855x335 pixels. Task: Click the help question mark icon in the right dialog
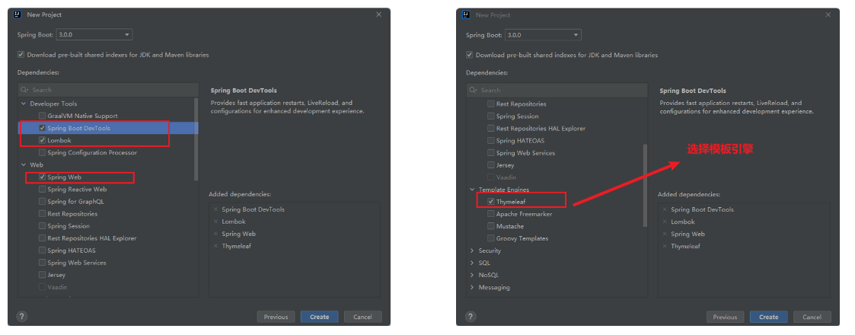pyautogui.click(x=471, y=317)
